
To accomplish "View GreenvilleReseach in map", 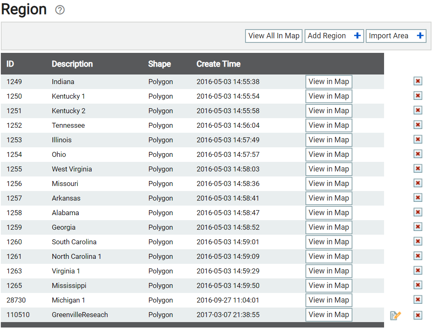I will point(329,315).
